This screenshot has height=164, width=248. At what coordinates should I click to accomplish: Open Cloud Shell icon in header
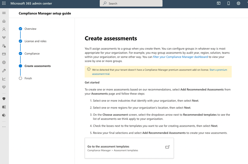point(219,3)
